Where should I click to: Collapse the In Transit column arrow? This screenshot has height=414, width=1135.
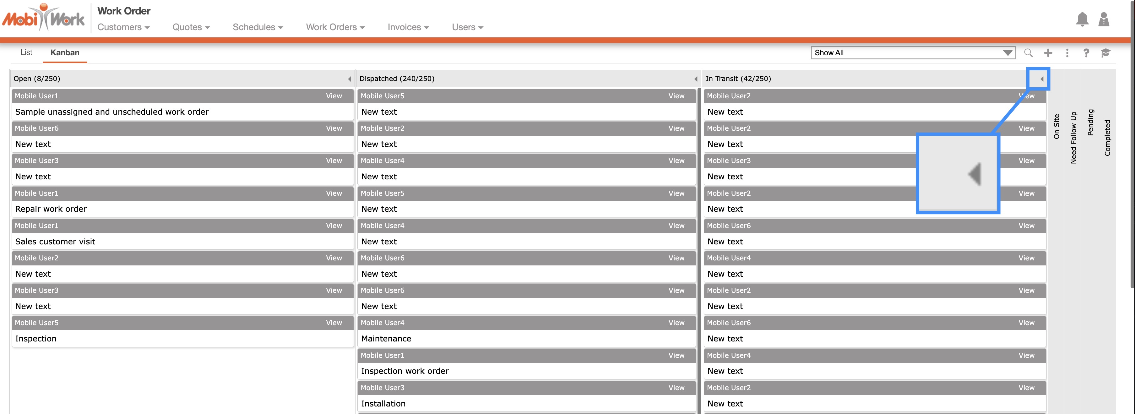point(1042,79)
